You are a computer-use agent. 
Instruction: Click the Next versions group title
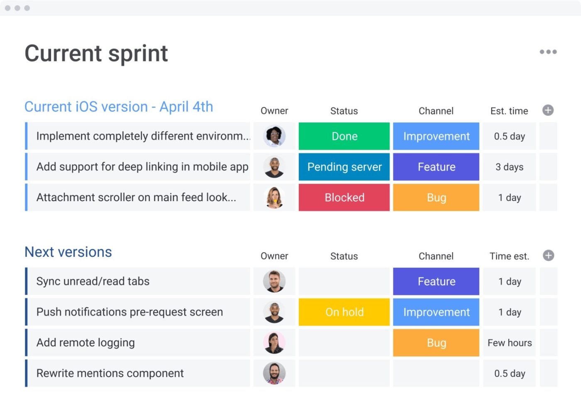[68, 252]
